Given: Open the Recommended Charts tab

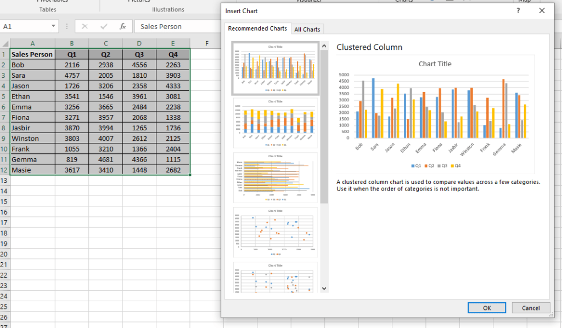Looking at the screenshot, I should [x=257, y=28].
